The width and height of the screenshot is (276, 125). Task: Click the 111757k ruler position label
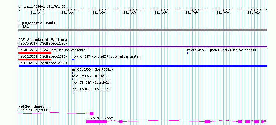130,12
